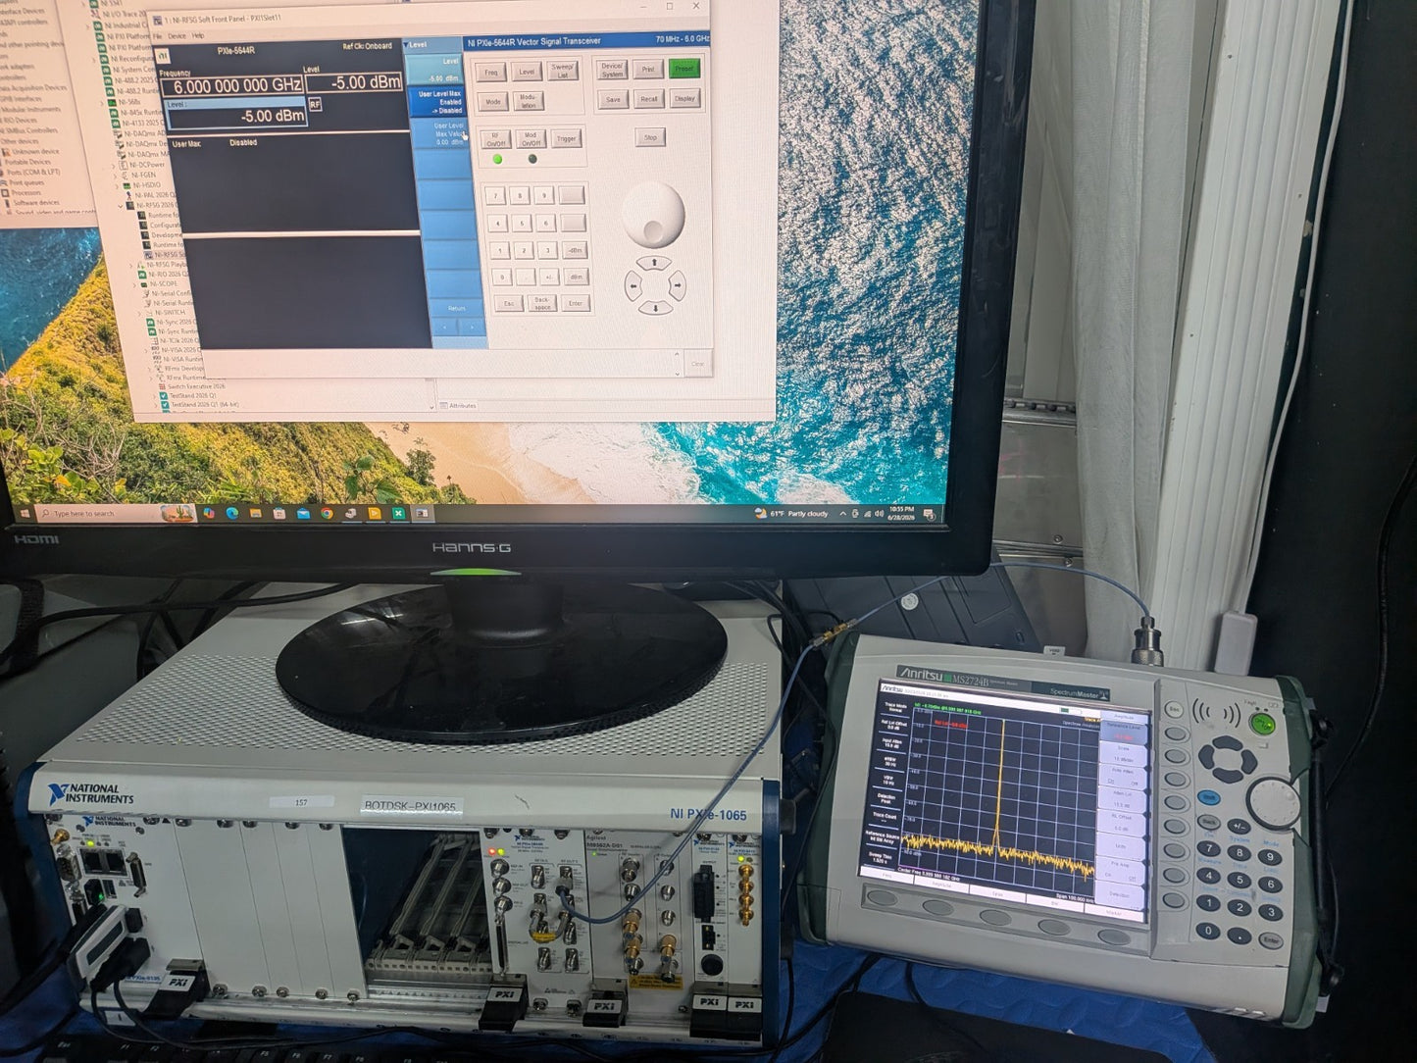1417x1063 pixels.
Task: Click the Backspace key on keypad
Action: (542, 304)
